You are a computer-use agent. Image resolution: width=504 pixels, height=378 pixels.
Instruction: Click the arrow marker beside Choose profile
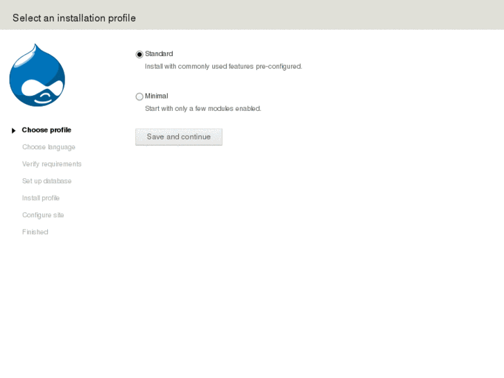[x=13, y=130]
